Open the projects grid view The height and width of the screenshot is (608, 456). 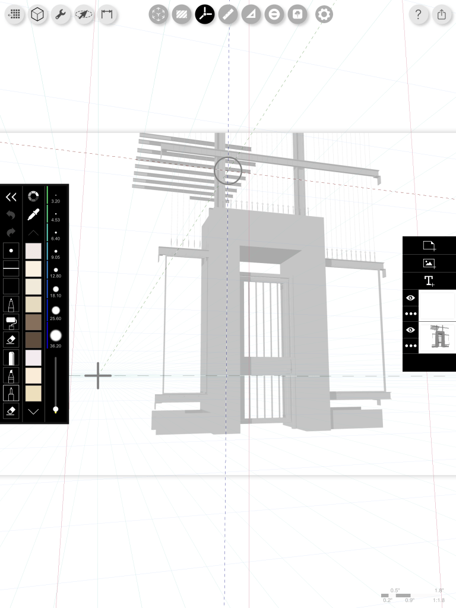pos(16,15)
